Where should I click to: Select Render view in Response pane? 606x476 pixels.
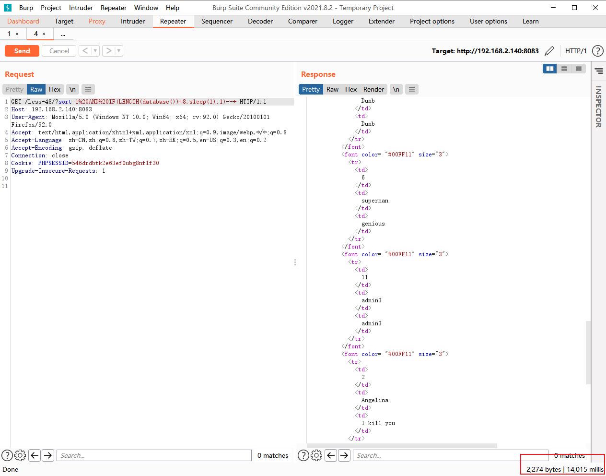tap(373, 89)
